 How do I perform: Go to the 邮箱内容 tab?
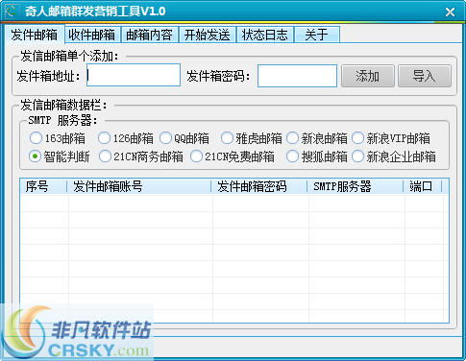[x=149, y=35]
